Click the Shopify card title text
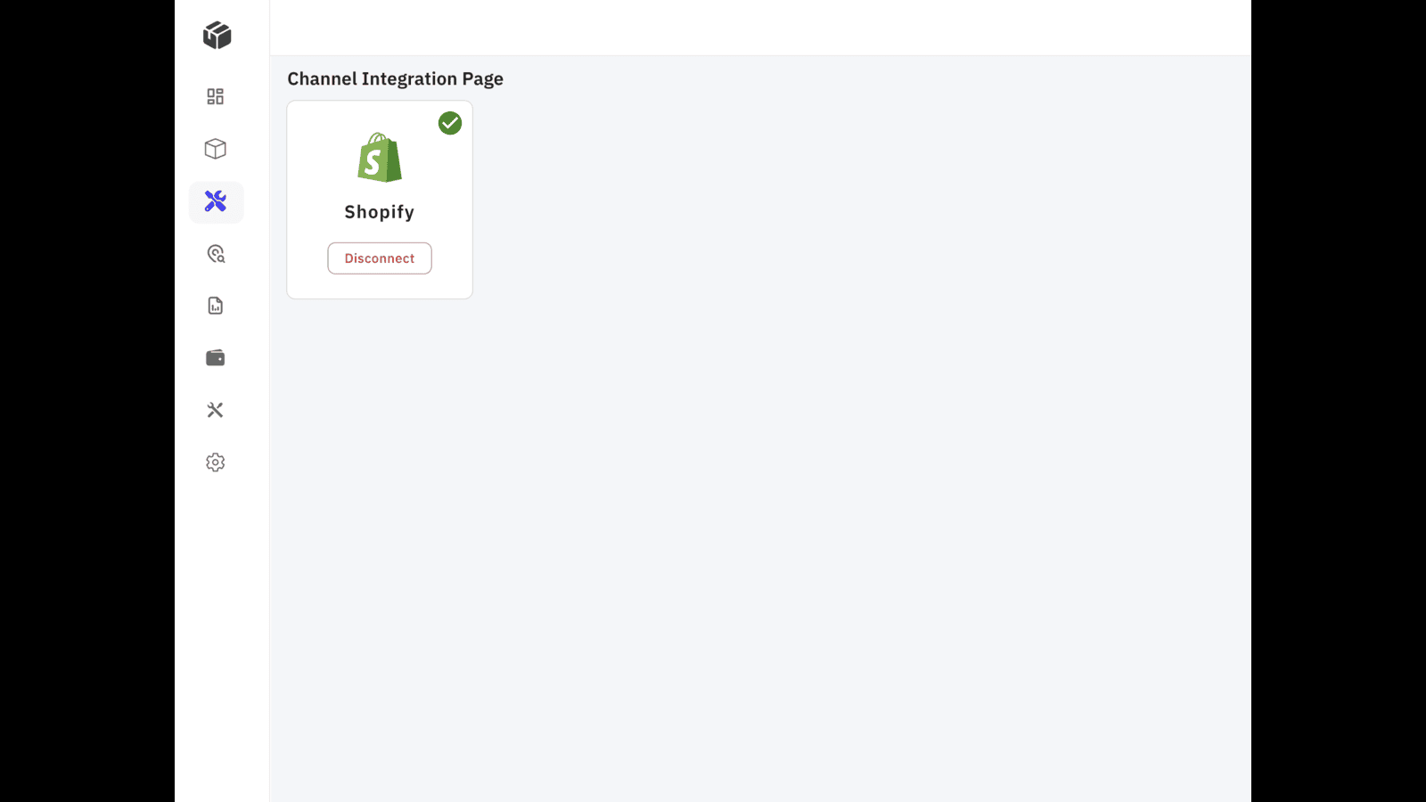 [x=379, y=211]
